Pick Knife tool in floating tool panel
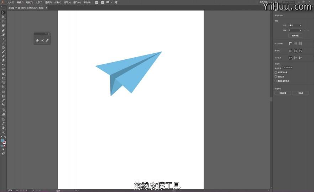This screenshot has width=314, height=192. coord(47,41)
